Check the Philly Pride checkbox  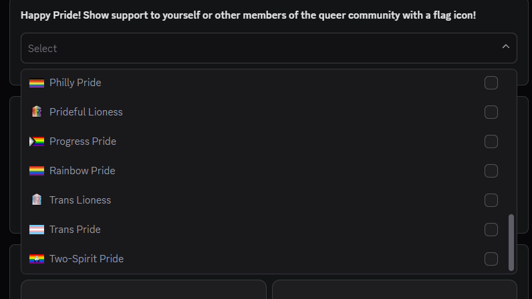coord(491,83)
